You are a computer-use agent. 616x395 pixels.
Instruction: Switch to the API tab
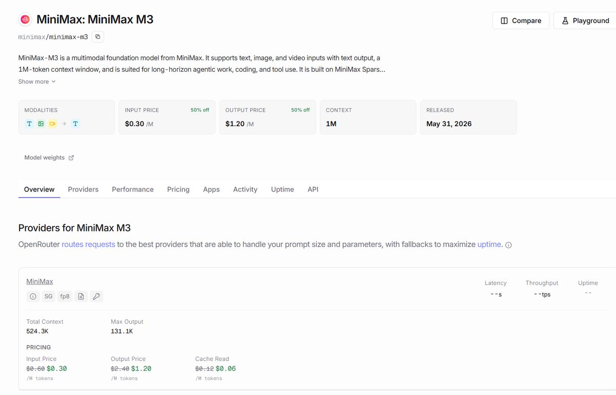313,189
